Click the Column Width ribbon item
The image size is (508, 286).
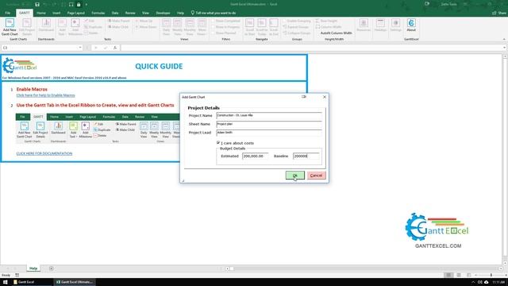(x=329, y=27)
